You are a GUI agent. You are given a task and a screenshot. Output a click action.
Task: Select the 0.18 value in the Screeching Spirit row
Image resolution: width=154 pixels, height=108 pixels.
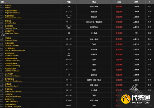tap(150, 85)
